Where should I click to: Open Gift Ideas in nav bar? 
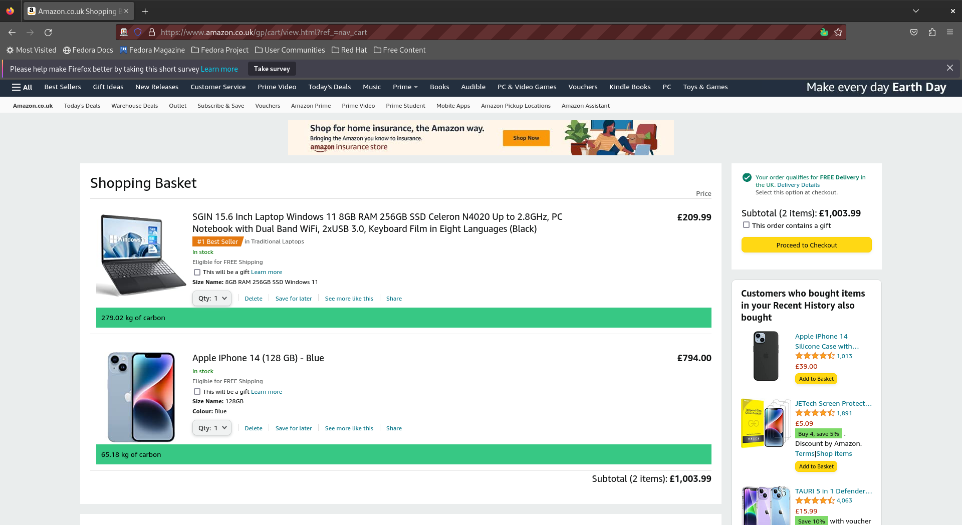click(x=108, y=87)
